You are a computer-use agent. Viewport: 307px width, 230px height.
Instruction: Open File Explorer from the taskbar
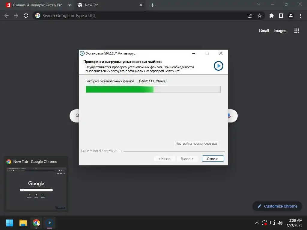coord(23,223)
